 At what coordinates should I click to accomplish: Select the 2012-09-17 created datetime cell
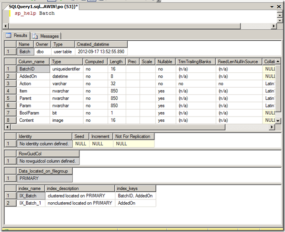pos(101,52)
